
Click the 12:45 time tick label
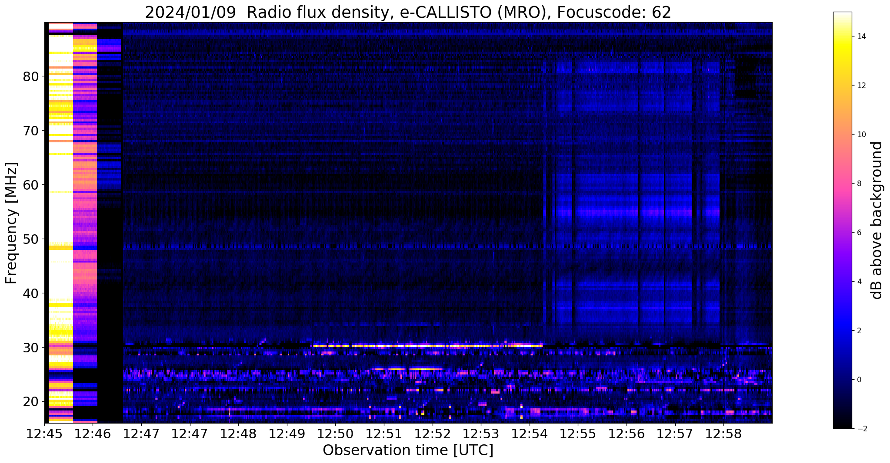point(45,433)
